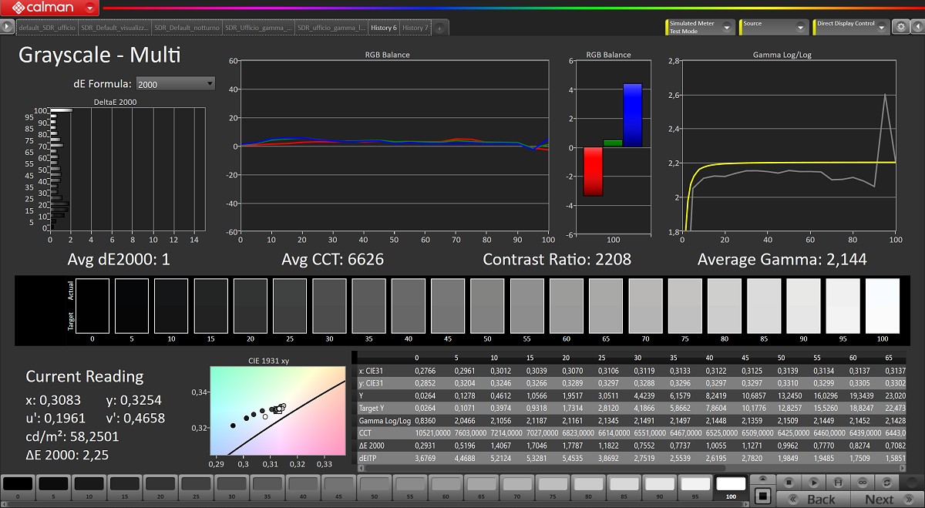The image size is (925, 508).
Task: Click the 75 Actual/Target grayscale swatch
Action: (x=684, y=306)
